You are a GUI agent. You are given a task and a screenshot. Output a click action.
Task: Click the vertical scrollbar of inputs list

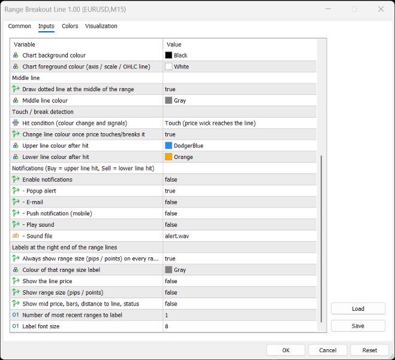pos(321,238)
